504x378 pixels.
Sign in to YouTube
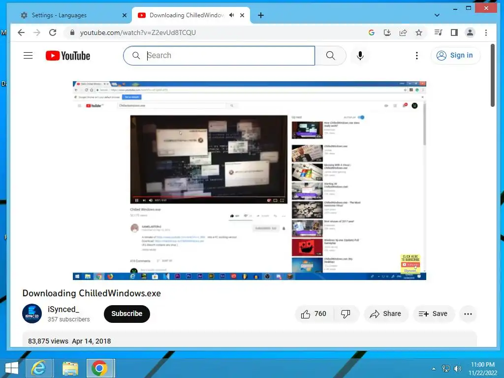pyautogui.click(x=455, y=56)
